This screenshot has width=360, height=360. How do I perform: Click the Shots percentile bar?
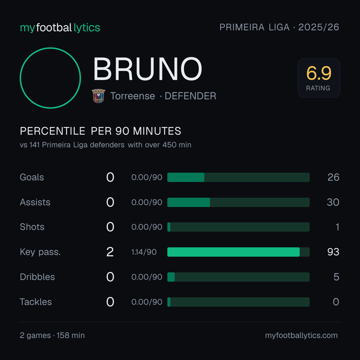tap(238, 227)
